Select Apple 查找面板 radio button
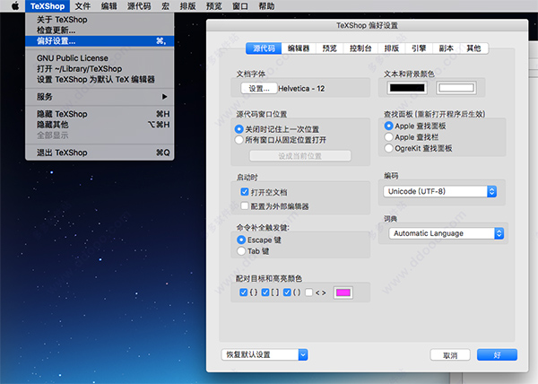 click(x=388, y=126)
